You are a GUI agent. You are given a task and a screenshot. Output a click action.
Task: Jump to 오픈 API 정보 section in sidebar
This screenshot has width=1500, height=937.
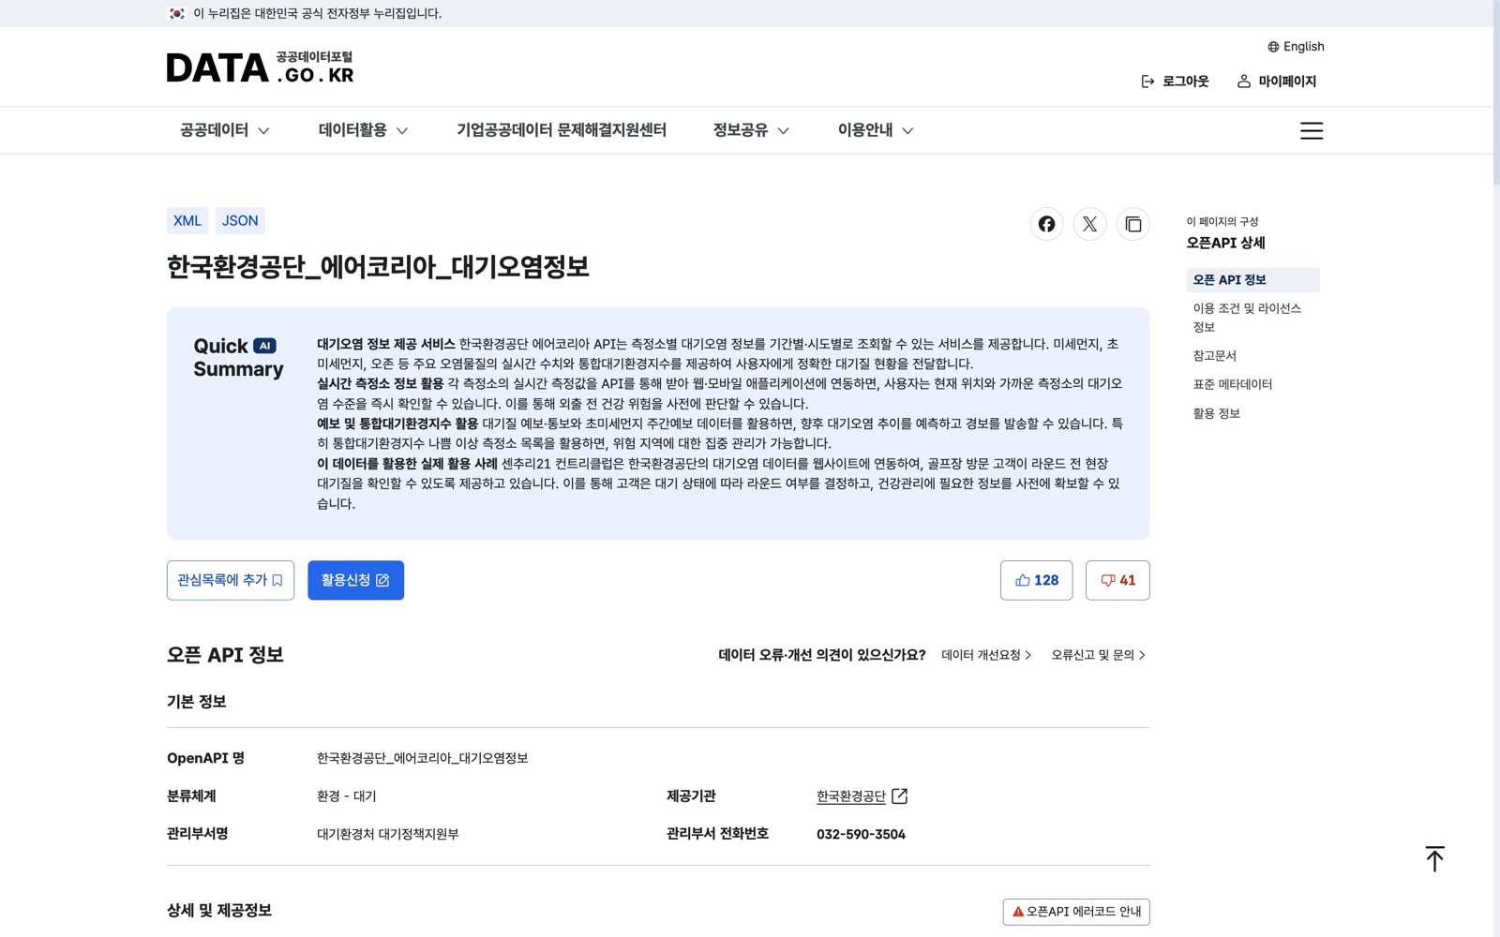[x=1252, y=280]
